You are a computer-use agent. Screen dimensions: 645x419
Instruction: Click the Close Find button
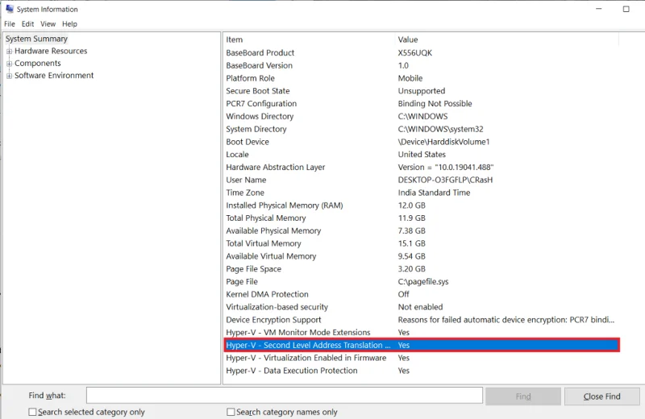(x=601, y=396)
